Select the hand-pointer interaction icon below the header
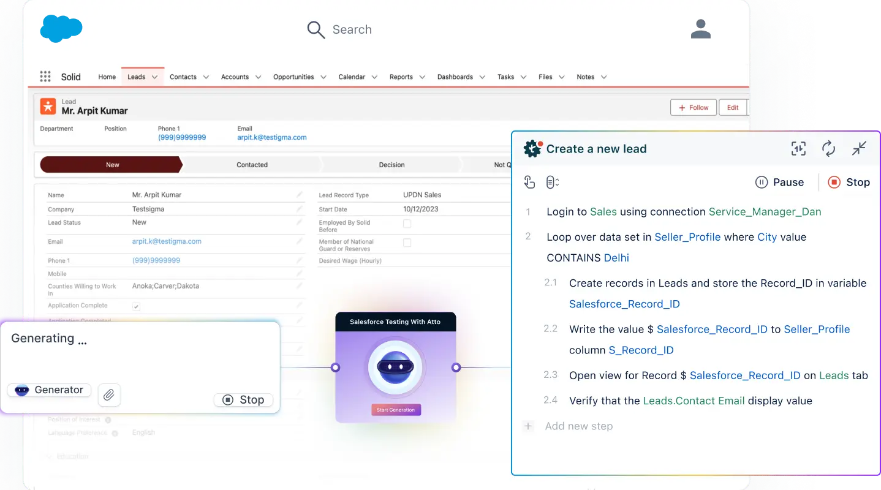The width and height of the screenshot is (881, 490). coord(529,182)
